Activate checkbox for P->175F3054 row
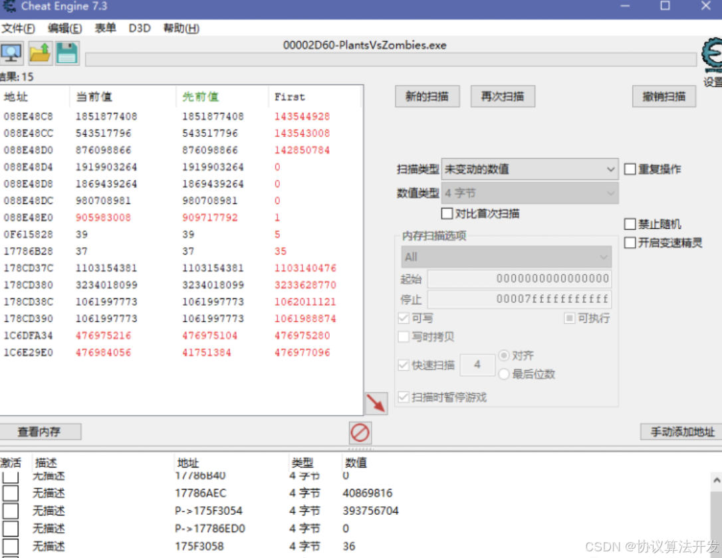This screenshot has width=722, height=558. 11,511
